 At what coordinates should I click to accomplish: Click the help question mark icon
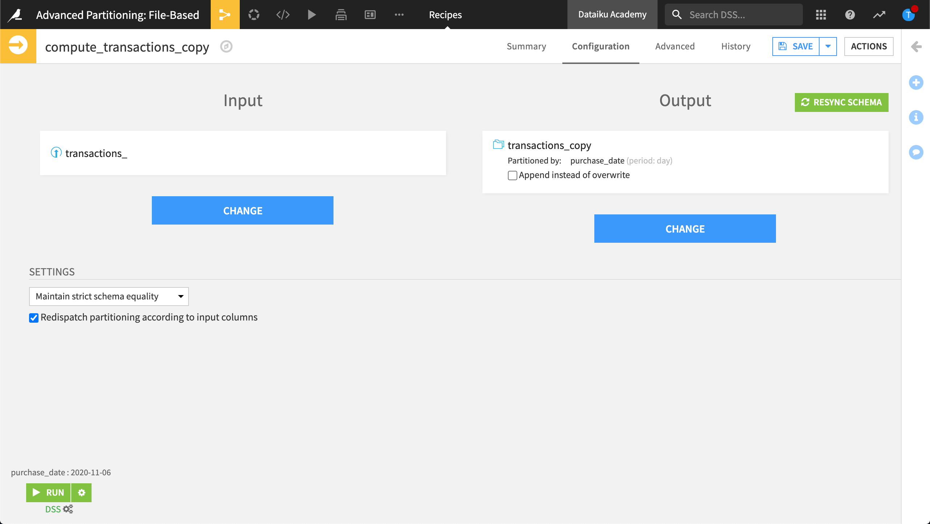click(x=850, y=15)
